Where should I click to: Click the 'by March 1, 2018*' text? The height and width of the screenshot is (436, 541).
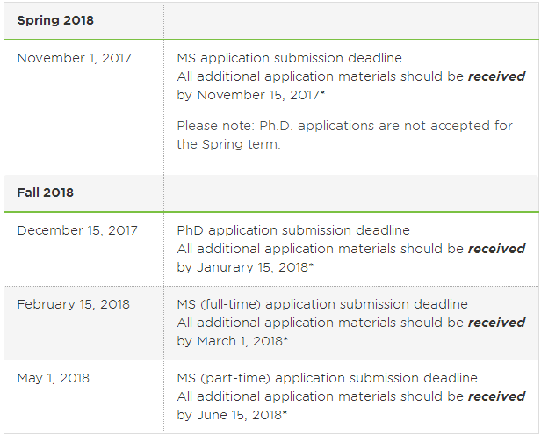232,341
